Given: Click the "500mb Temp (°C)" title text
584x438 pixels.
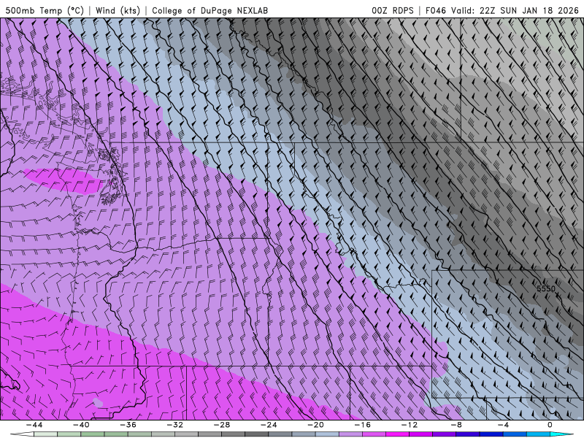Looking at the screenshot, I should [45, 10].
